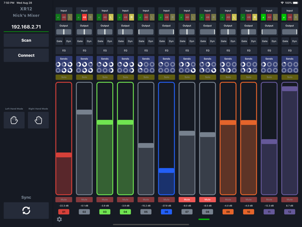Toggle phase invert icon on channel 01 input
Image resolution: width=302 pixels, height=227 pixels.
[58, 17]
